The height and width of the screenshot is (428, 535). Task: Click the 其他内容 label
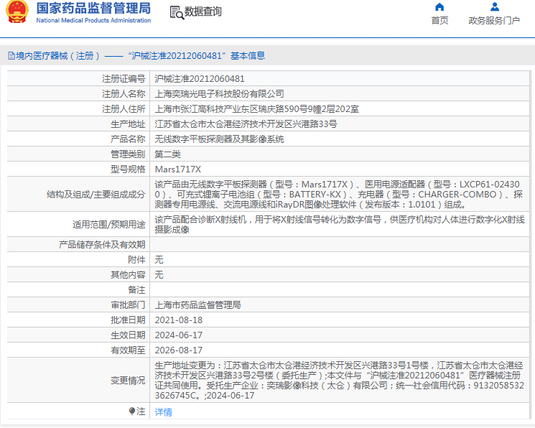point(128,274)
